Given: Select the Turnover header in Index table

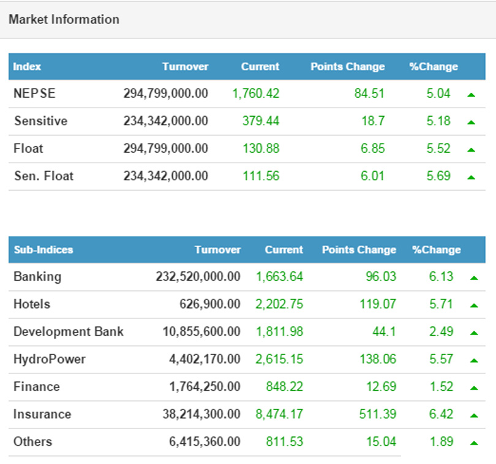Looking at the screenshot, I should tap(186, 67).
